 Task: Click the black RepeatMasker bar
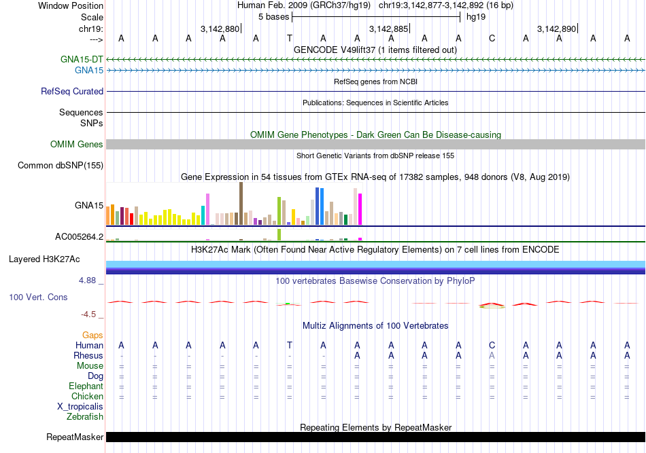tap(375, 437)
